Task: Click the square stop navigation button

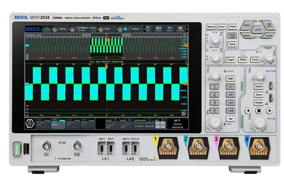Action: [x=258, y=111]
